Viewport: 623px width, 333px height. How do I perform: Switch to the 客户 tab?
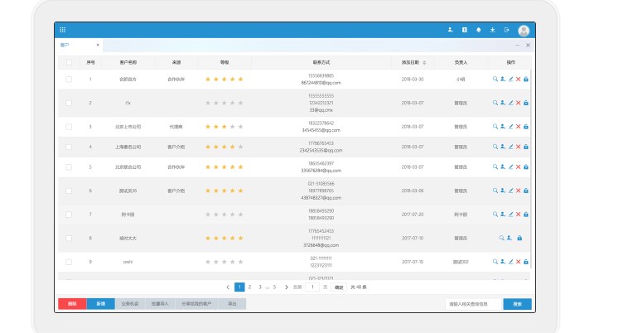coord(65,45)
